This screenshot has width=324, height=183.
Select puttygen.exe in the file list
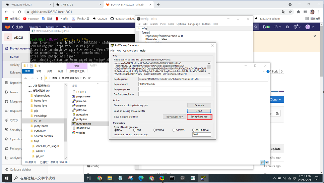click(x=84, y=124)
